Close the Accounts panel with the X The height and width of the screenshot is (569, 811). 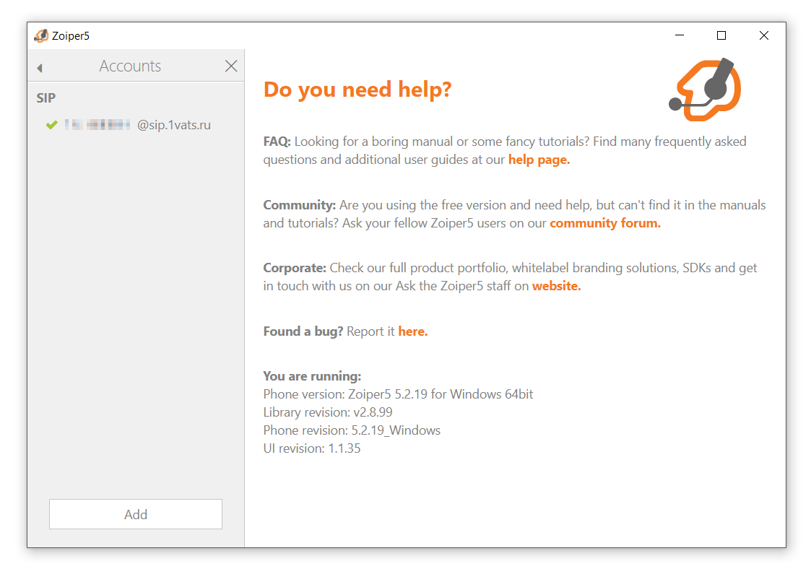pos(231,66)
